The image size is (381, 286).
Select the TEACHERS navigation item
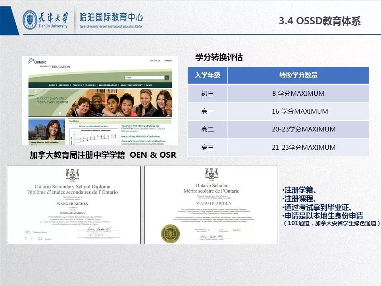90,85
